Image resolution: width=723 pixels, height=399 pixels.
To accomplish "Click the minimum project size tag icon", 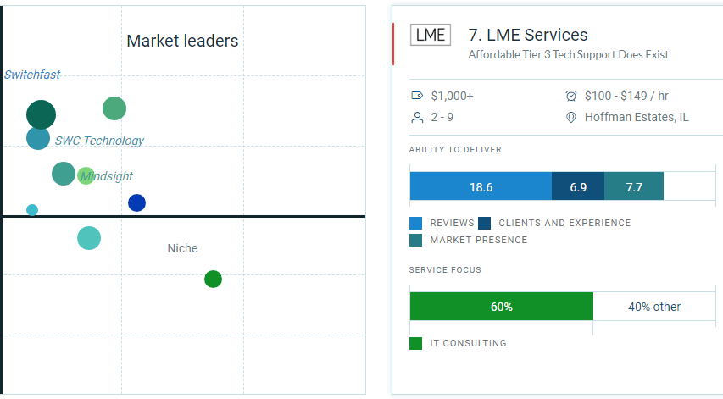I will (x=417, y=96).
